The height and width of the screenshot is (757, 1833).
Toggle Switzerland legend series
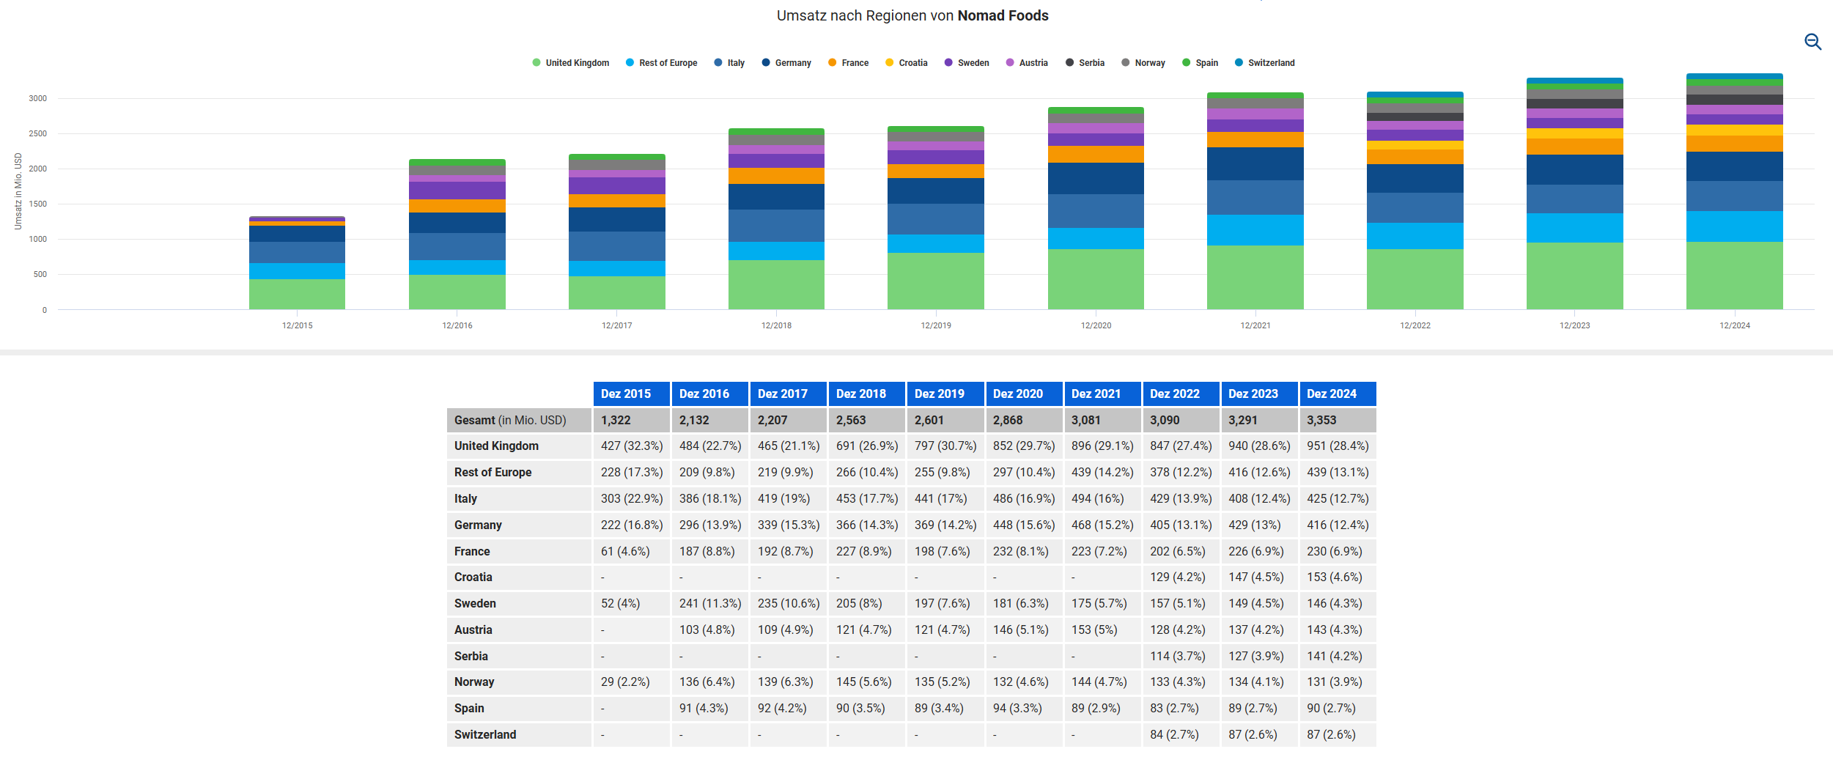1264,63
